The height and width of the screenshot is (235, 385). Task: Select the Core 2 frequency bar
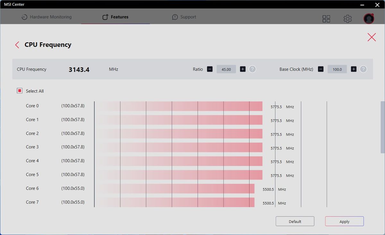179,134
